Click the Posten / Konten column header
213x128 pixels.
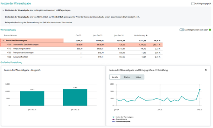pos(11,36)
